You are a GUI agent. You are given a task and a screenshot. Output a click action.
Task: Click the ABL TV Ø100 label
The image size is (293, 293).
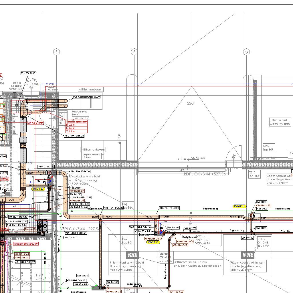coord(71,237)
